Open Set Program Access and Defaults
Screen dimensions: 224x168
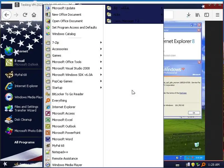[x=74, y=27]
